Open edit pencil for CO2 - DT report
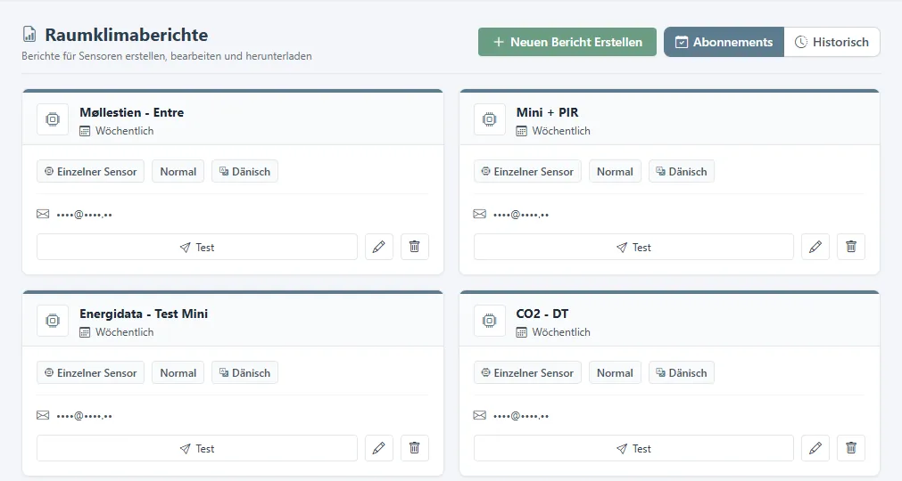 point(815,448)
